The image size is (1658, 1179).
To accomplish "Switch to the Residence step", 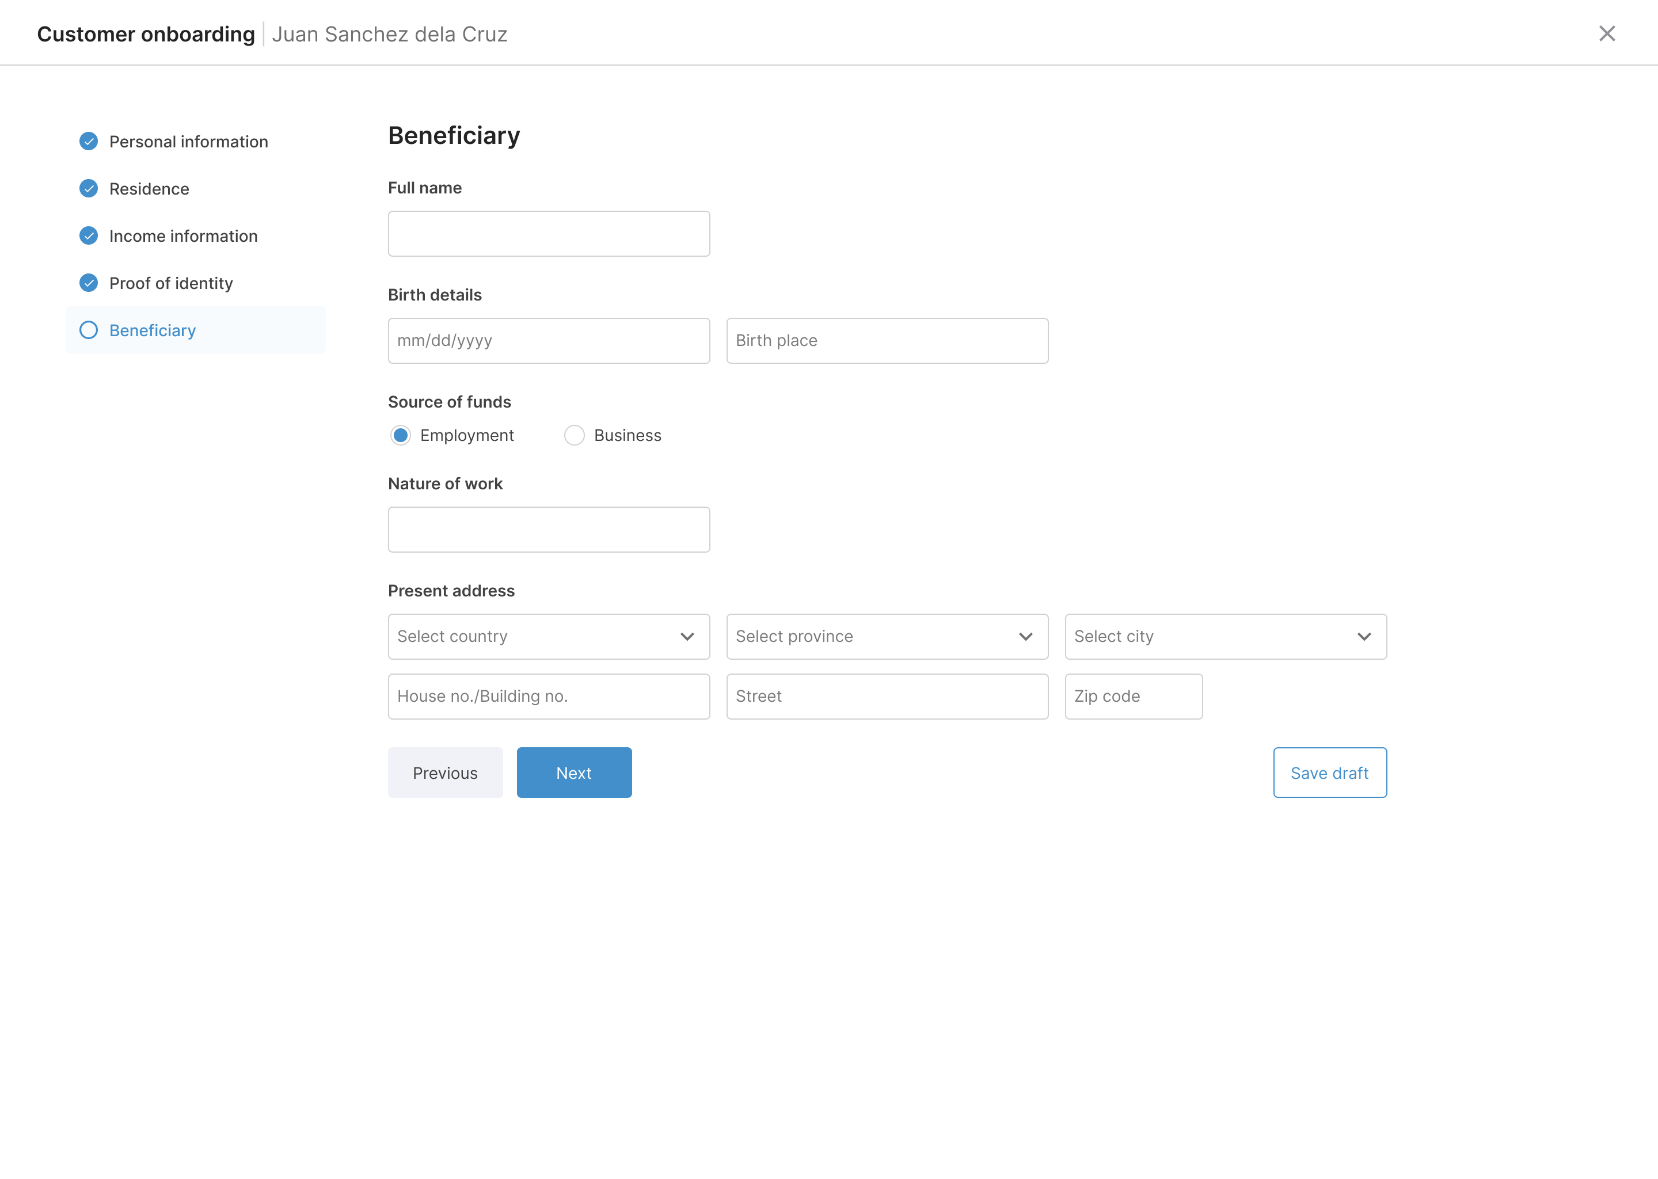I will click(149, 188).
